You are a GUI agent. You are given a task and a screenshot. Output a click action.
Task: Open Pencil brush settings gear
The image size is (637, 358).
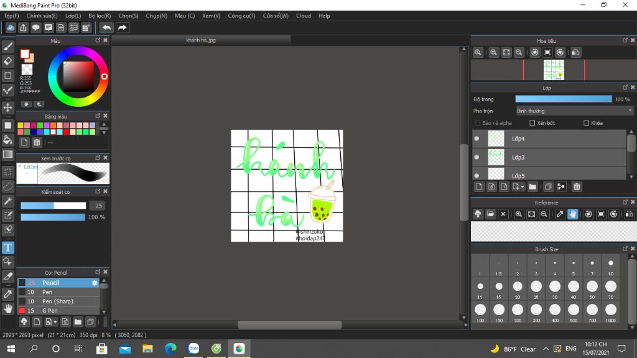click(x=95, y=283)
